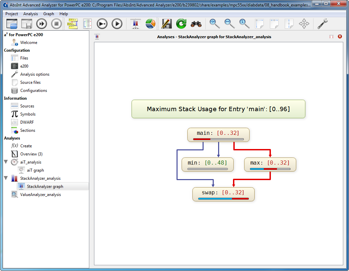Collapse the StackAnalyzer_analysis tree node
Viewport: 349px width, 271px height.
6,178
